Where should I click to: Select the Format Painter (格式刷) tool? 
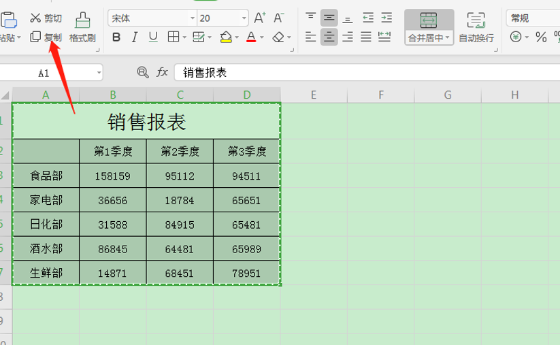coord(82,27)
